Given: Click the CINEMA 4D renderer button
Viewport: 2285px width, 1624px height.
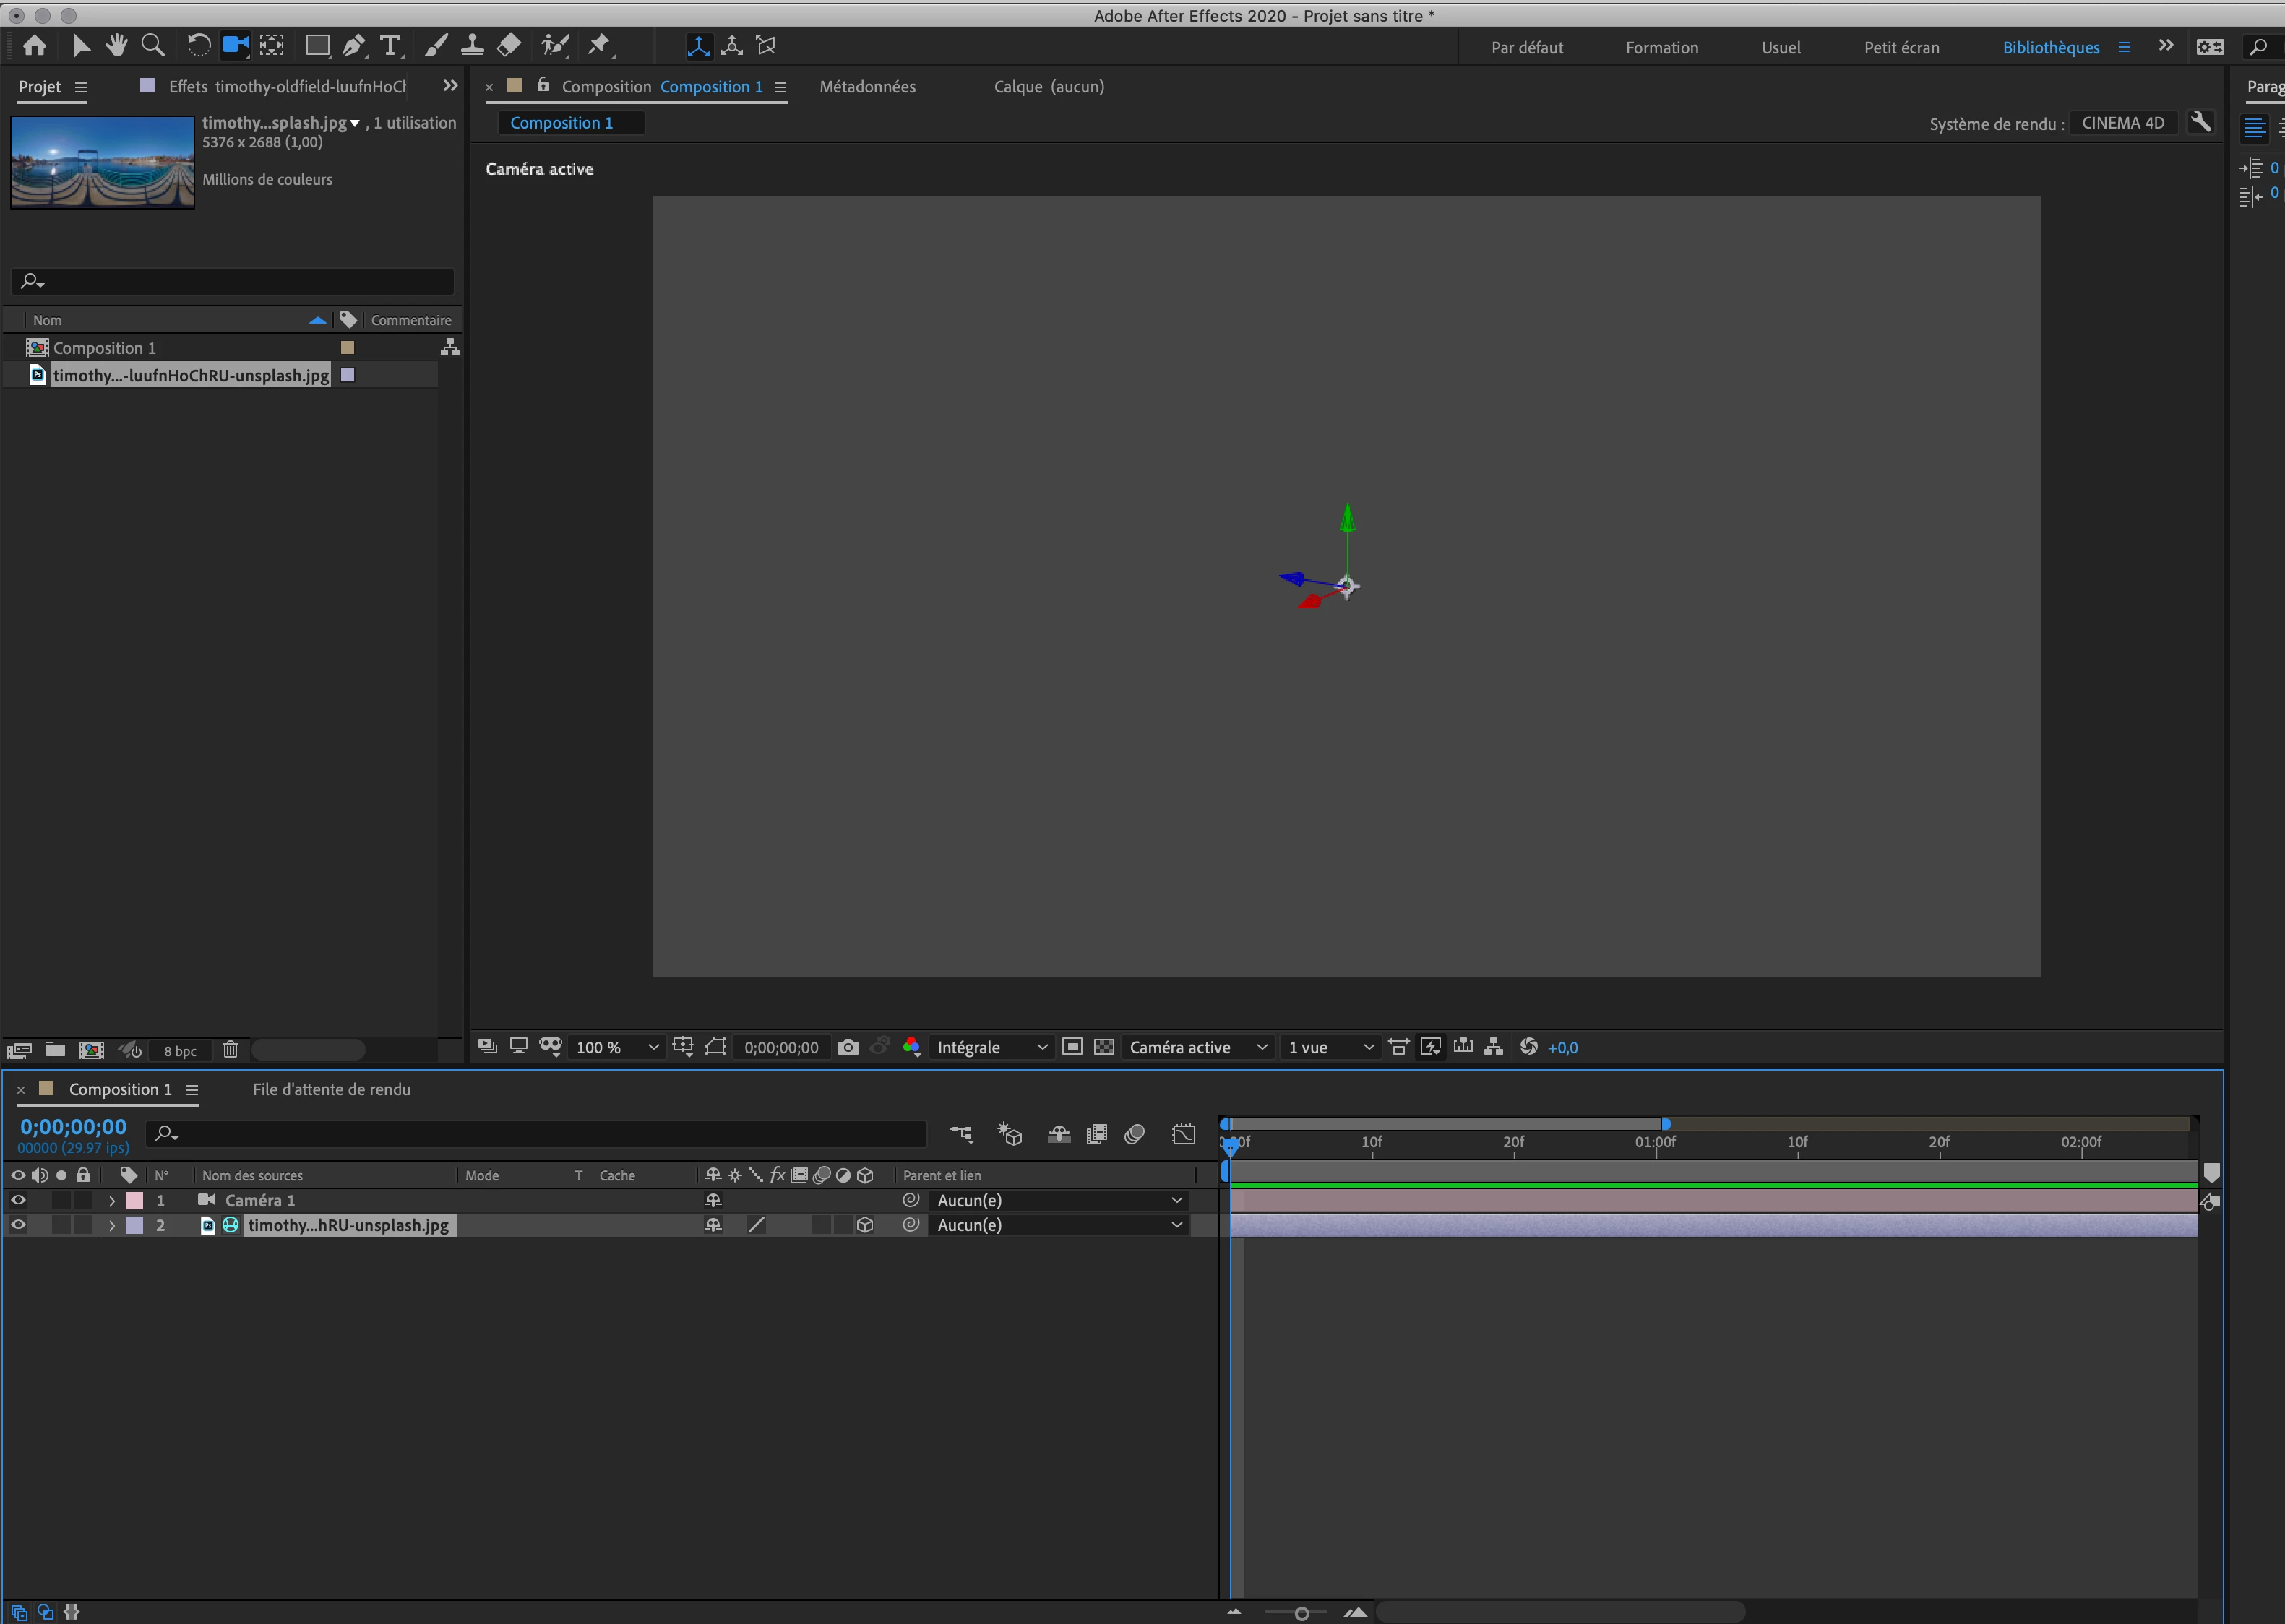Looking at the screenshot, I should point(2122,123).
